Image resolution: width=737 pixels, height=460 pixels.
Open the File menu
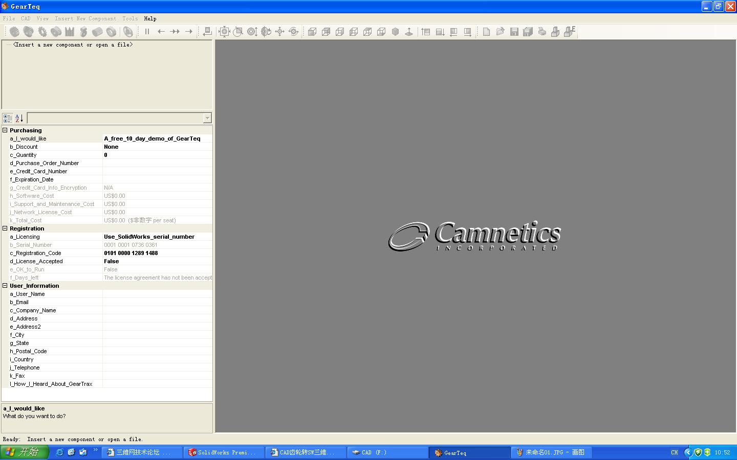click(9, 18)
